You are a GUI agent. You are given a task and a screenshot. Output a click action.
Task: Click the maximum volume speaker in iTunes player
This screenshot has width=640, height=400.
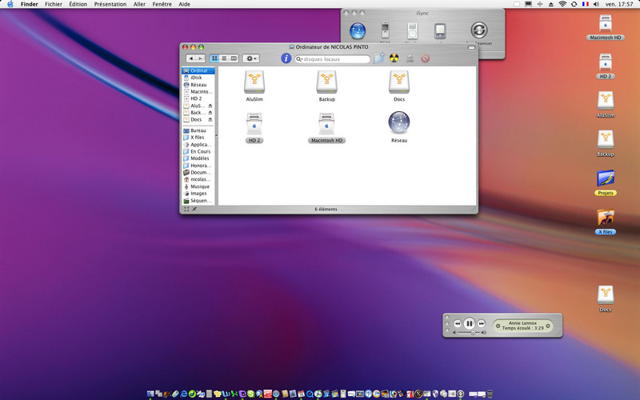pos(484,333)
